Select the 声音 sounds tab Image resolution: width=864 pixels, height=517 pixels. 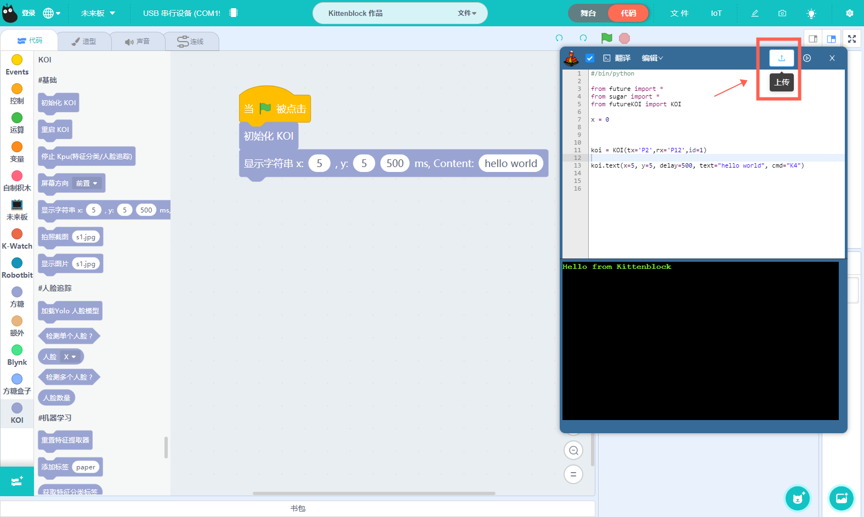[x=137, y=41]
